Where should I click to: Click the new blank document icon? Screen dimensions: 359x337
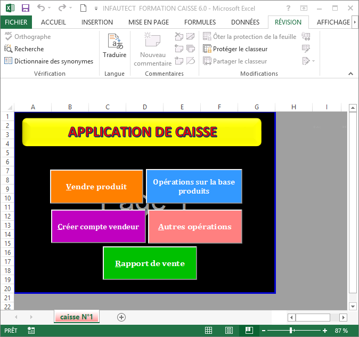pos(83,8)
